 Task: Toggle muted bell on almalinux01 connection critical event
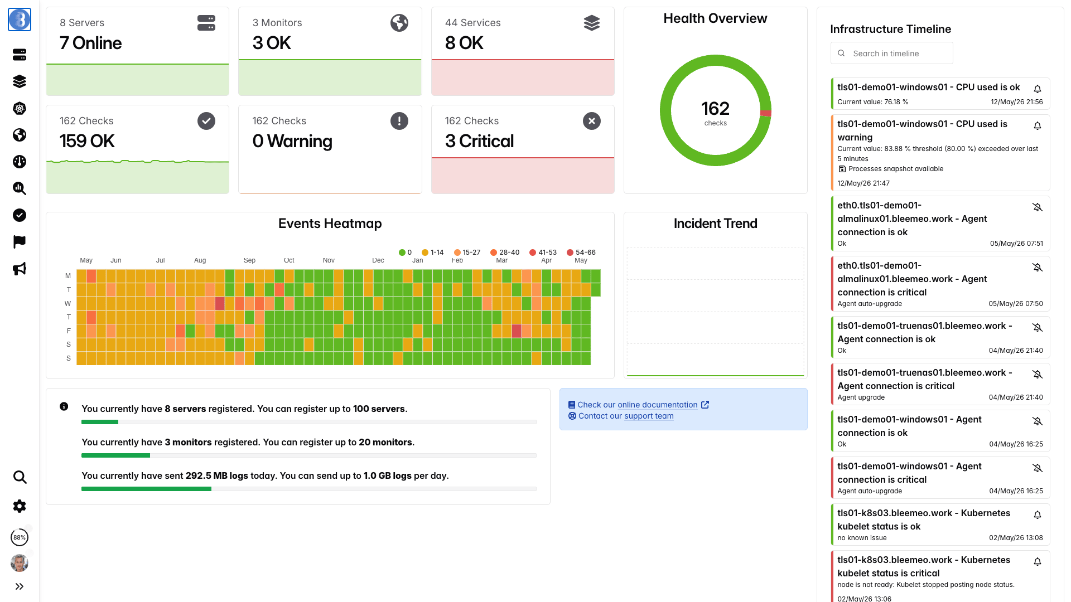1038,268
